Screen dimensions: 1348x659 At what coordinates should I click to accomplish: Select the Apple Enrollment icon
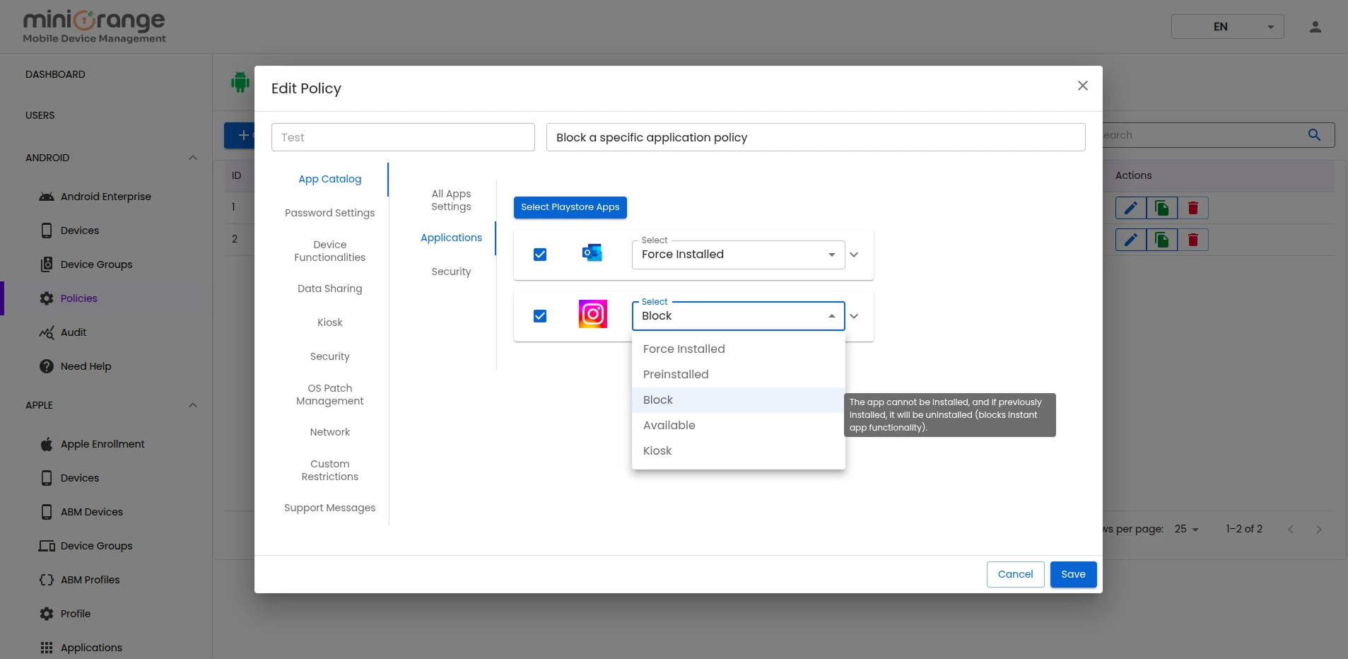45,444
